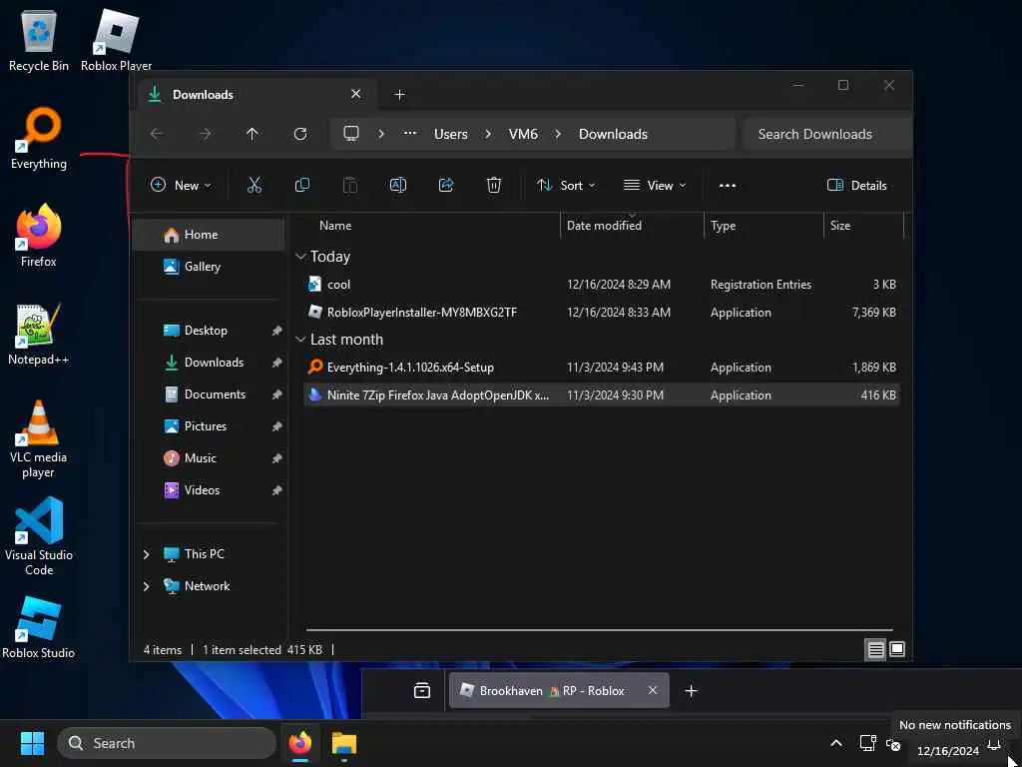1022x767 pixels.
Task: Collapse the Today group
Action: tap(300, 257)
